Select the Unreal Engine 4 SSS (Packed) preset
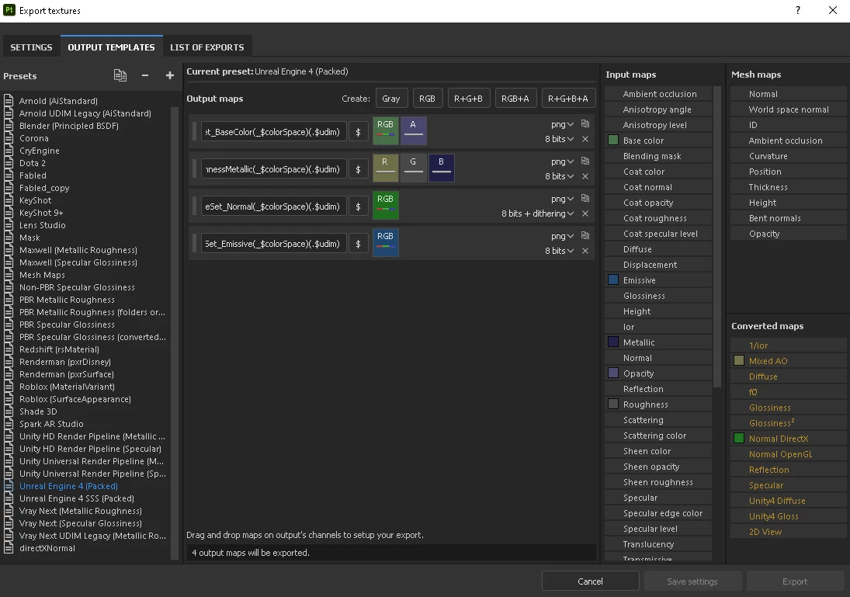This screenshot has width=850, height=597. [x=76, y=498]
